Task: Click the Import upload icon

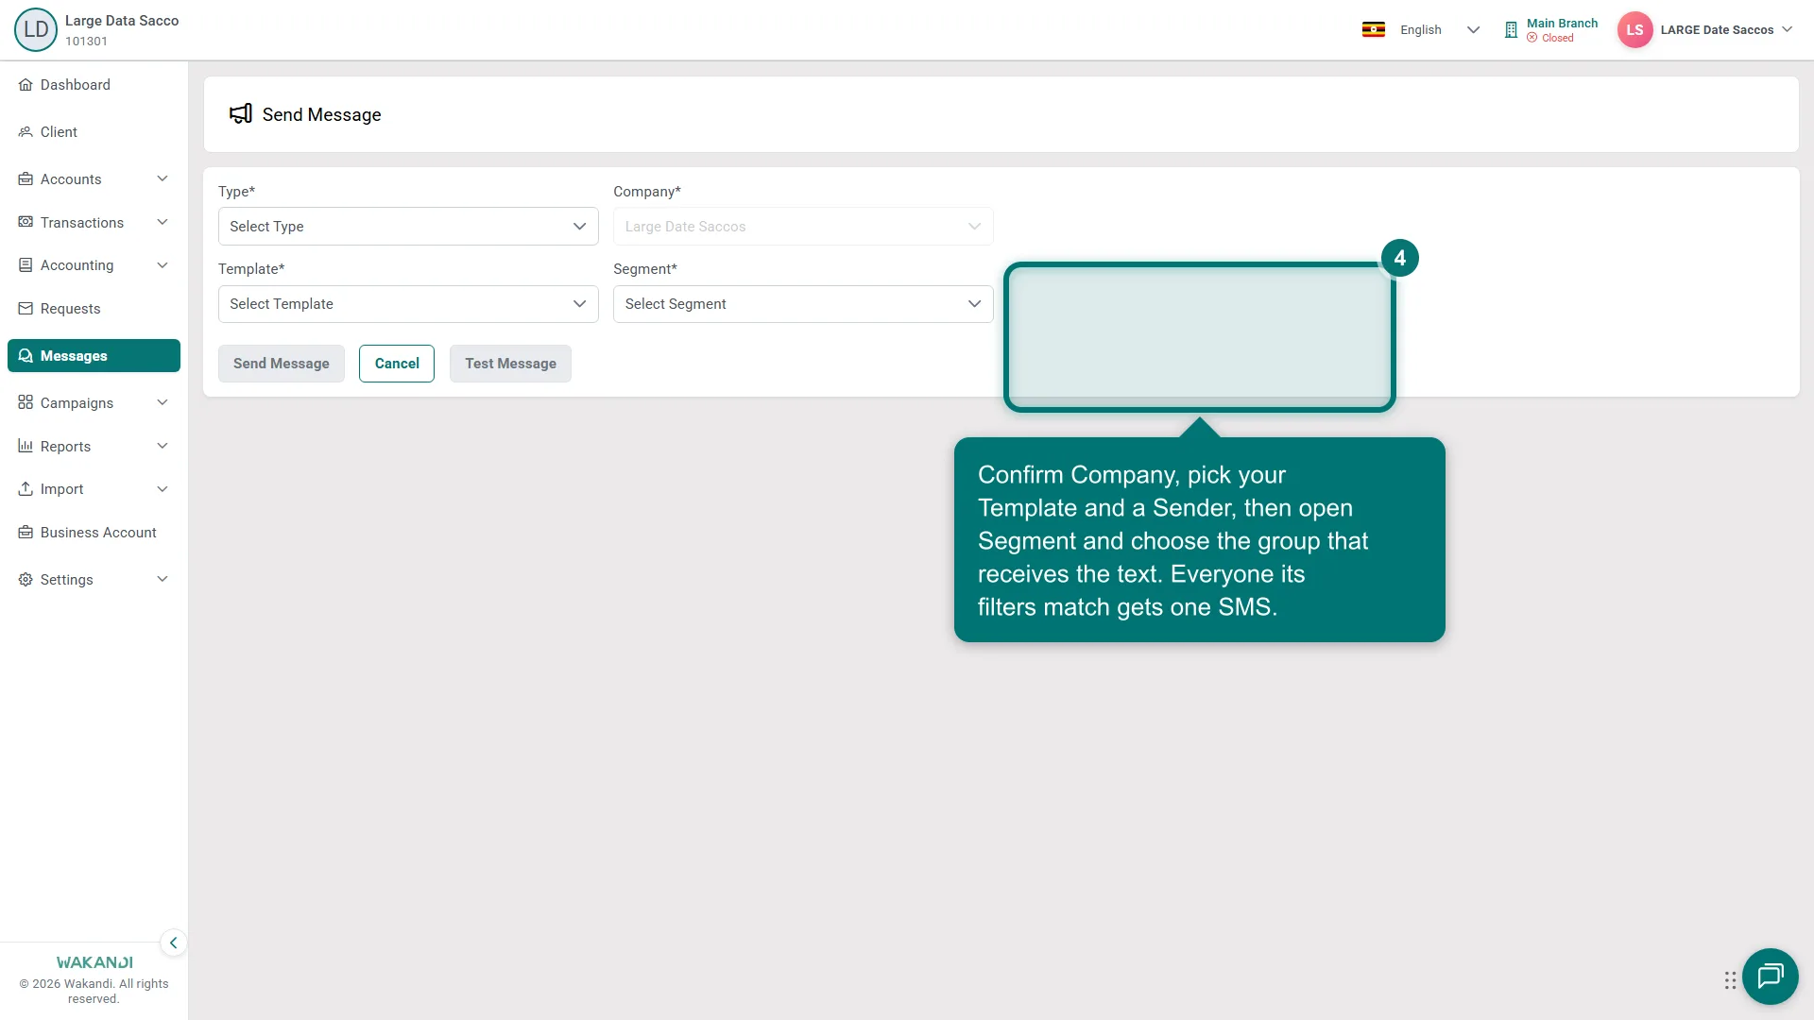Action: (x=26, y=489)
